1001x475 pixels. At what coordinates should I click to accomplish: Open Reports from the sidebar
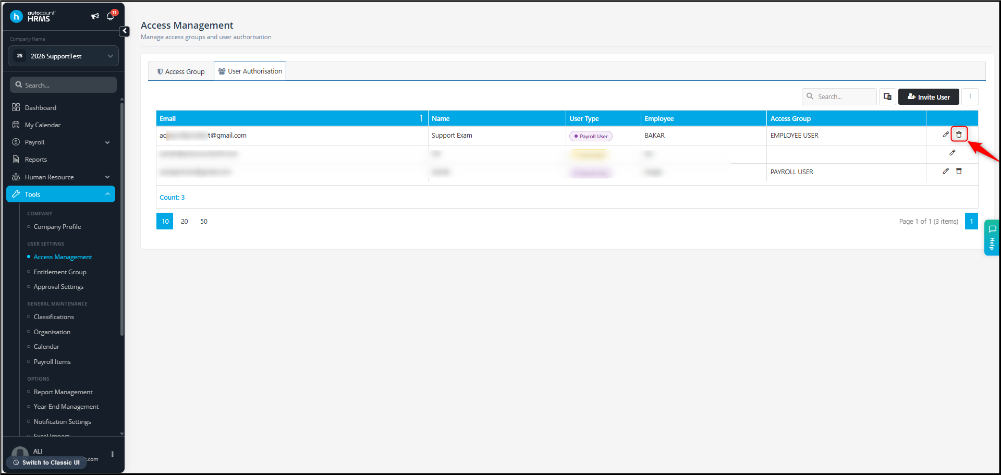tap(36, 159)
